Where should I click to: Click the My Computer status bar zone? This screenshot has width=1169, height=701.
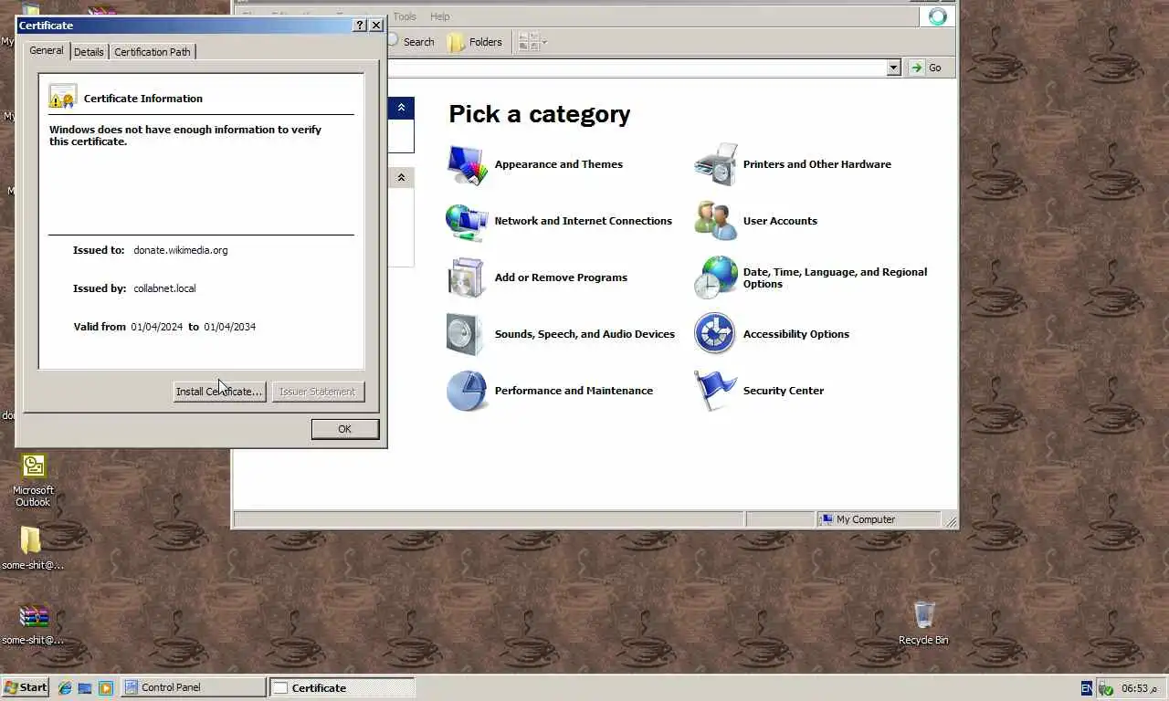coord(879,519)
